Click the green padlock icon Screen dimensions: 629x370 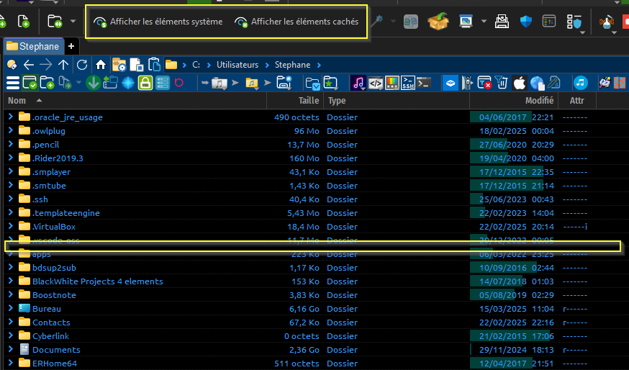tap(145, 83)
